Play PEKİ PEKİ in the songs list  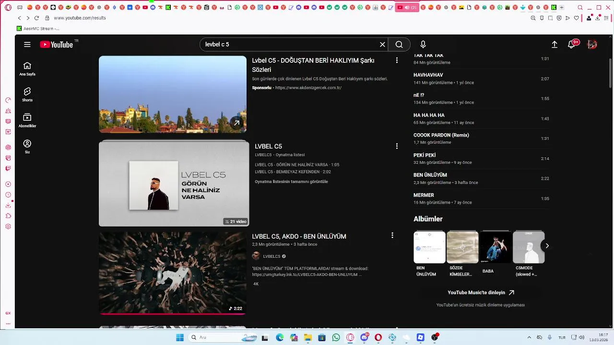pos(482,159)
